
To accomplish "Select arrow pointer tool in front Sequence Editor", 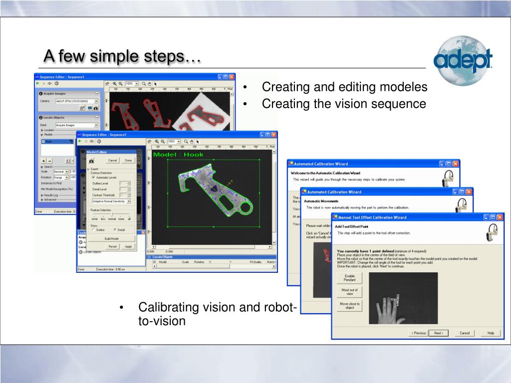I will [198, 142].
